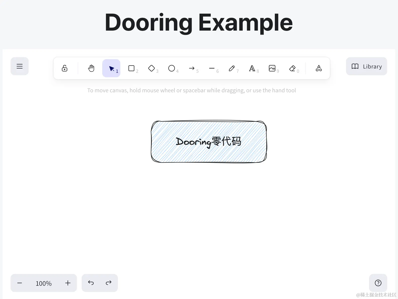Zoom in with the plus button
398x299 pixels.
[68, 283]
